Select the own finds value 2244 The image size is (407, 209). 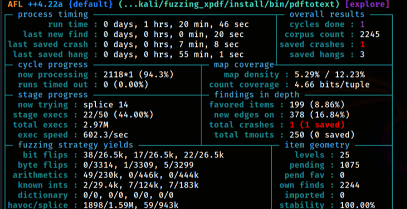click(350, 185)
